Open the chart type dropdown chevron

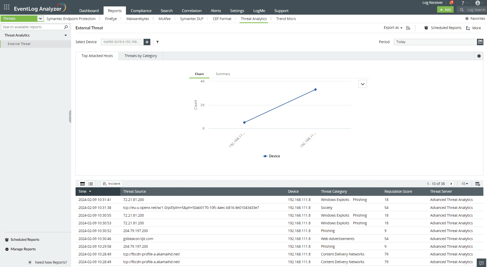363,84
